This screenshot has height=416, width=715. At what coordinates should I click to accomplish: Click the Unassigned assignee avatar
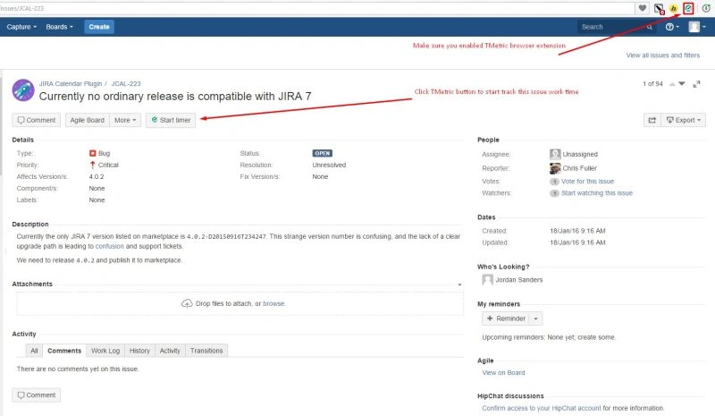point(555,155)
